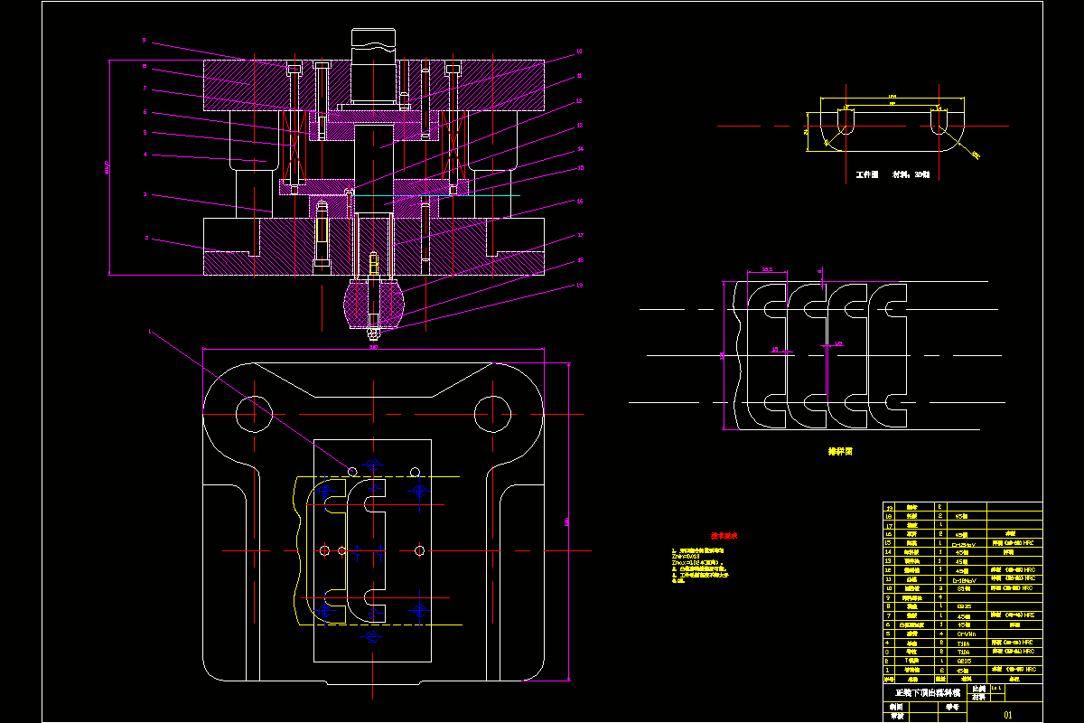Click the Cr12MoV material in row 15
Screen dimensions: 1084x723
coord(964,545)
